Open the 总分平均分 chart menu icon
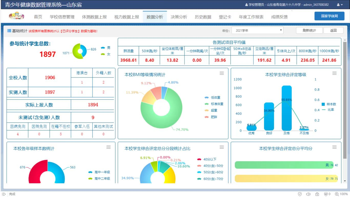The image size is (350, 197). coord(334,147)
